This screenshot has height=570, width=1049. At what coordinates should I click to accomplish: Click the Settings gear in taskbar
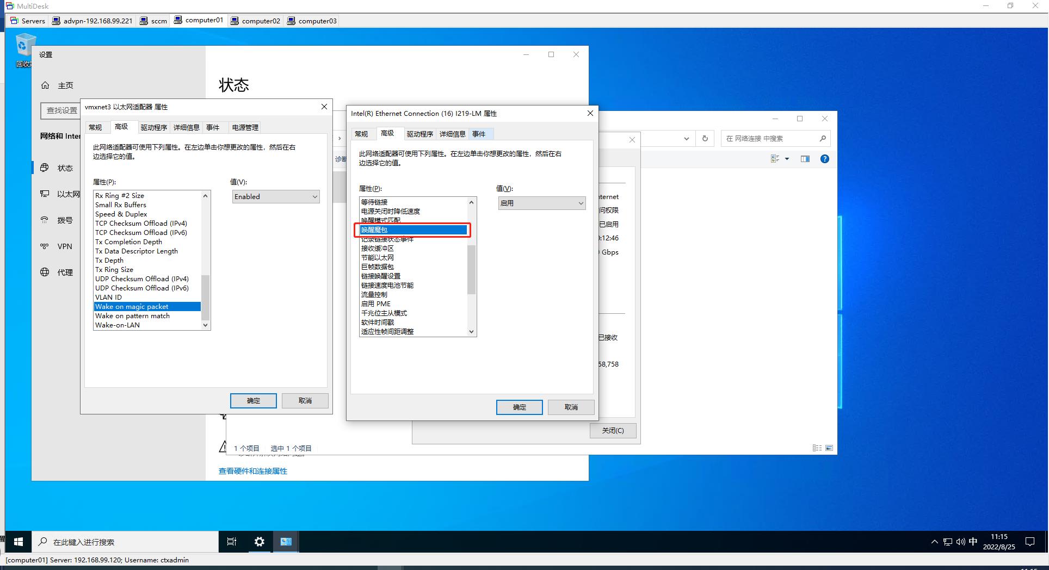(260, 542)
